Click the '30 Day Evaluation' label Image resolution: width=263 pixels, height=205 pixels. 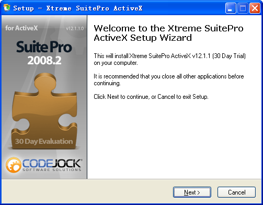[x=44, y=141]
